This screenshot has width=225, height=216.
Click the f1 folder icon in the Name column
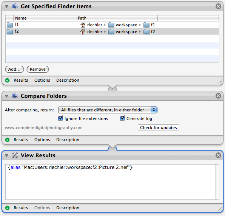pyautogui.click(x=10, y=25)
